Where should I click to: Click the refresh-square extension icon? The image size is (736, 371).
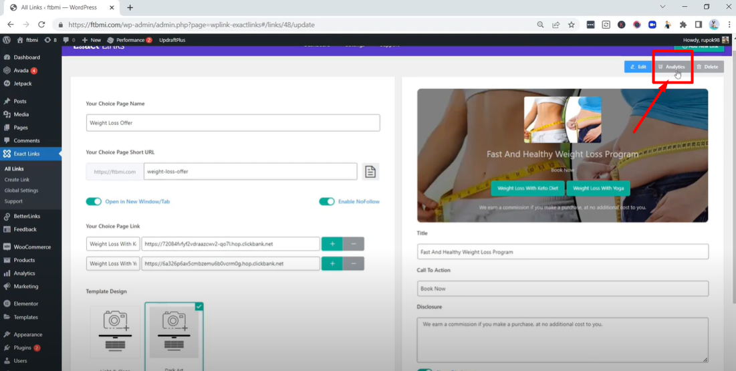pos(606,25)
